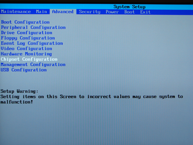Click the System Setup title
Viewport: 193px width, 145px height.
click(x=129, y=7)
